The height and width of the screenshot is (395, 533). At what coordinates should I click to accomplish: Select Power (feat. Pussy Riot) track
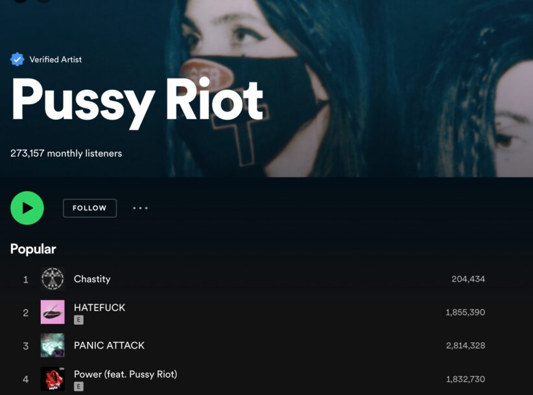tap(125, 374)
